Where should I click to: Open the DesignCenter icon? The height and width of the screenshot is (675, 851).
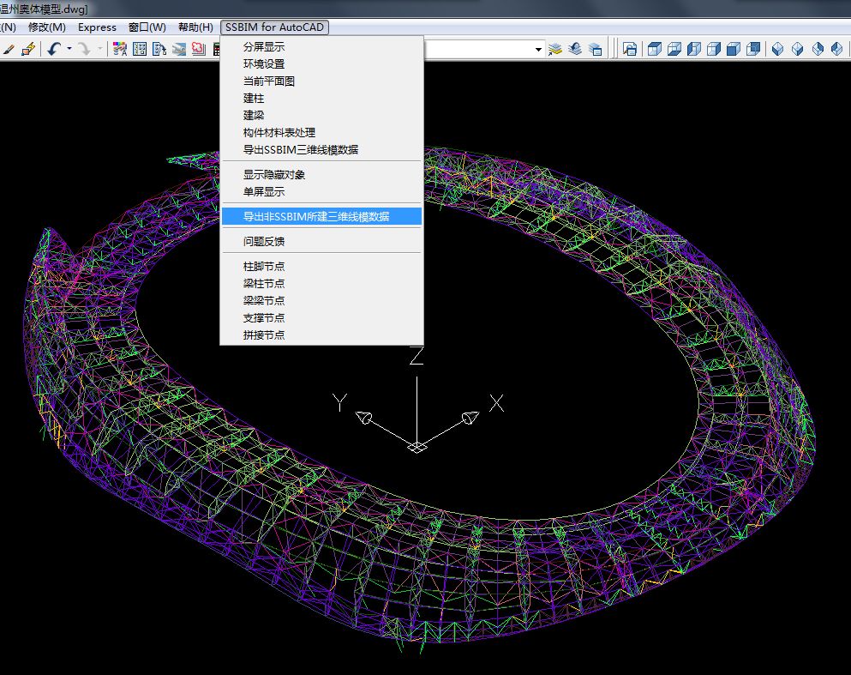(140, 50)
